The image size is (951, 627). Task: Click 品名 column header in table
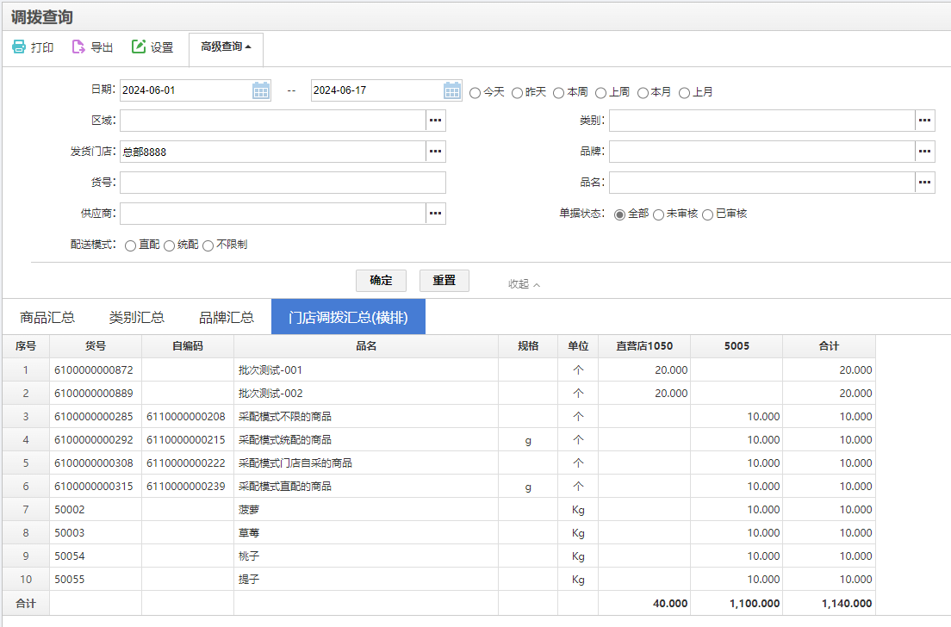pos(366,345)
